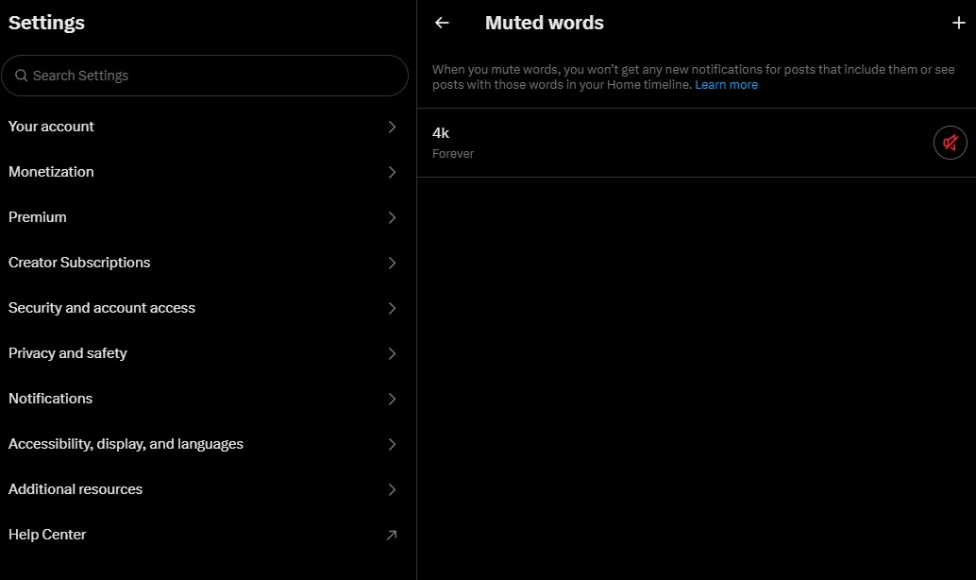Open Help Center external link
The image size is (976, 580).
pyautogui.click(x=204, y=536)
